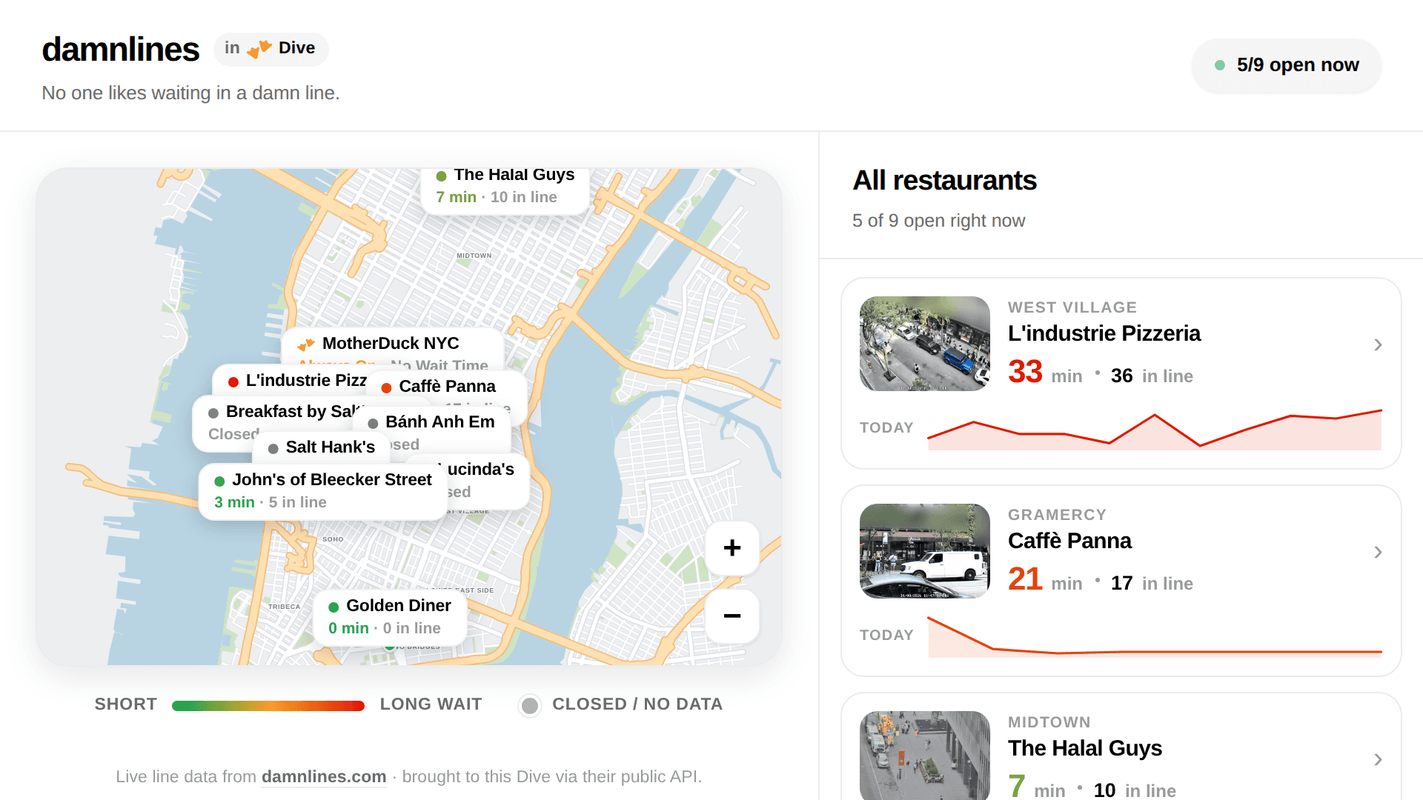The height and width of the screenshot is (800, 1423).
Task: Open the damnlines.com link
Action: pyautogui.click(x=324, y=776)
